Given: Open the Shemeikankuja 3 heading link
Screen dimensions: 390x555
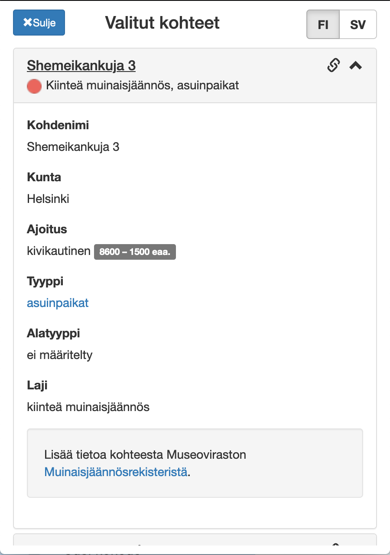Looking at the screenshot, I should pos(81,66).
